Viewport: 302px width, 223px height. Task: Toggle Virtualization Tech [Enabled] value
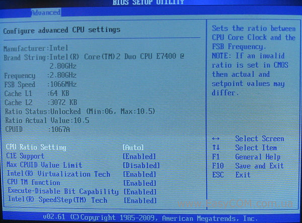click(139, 174)
